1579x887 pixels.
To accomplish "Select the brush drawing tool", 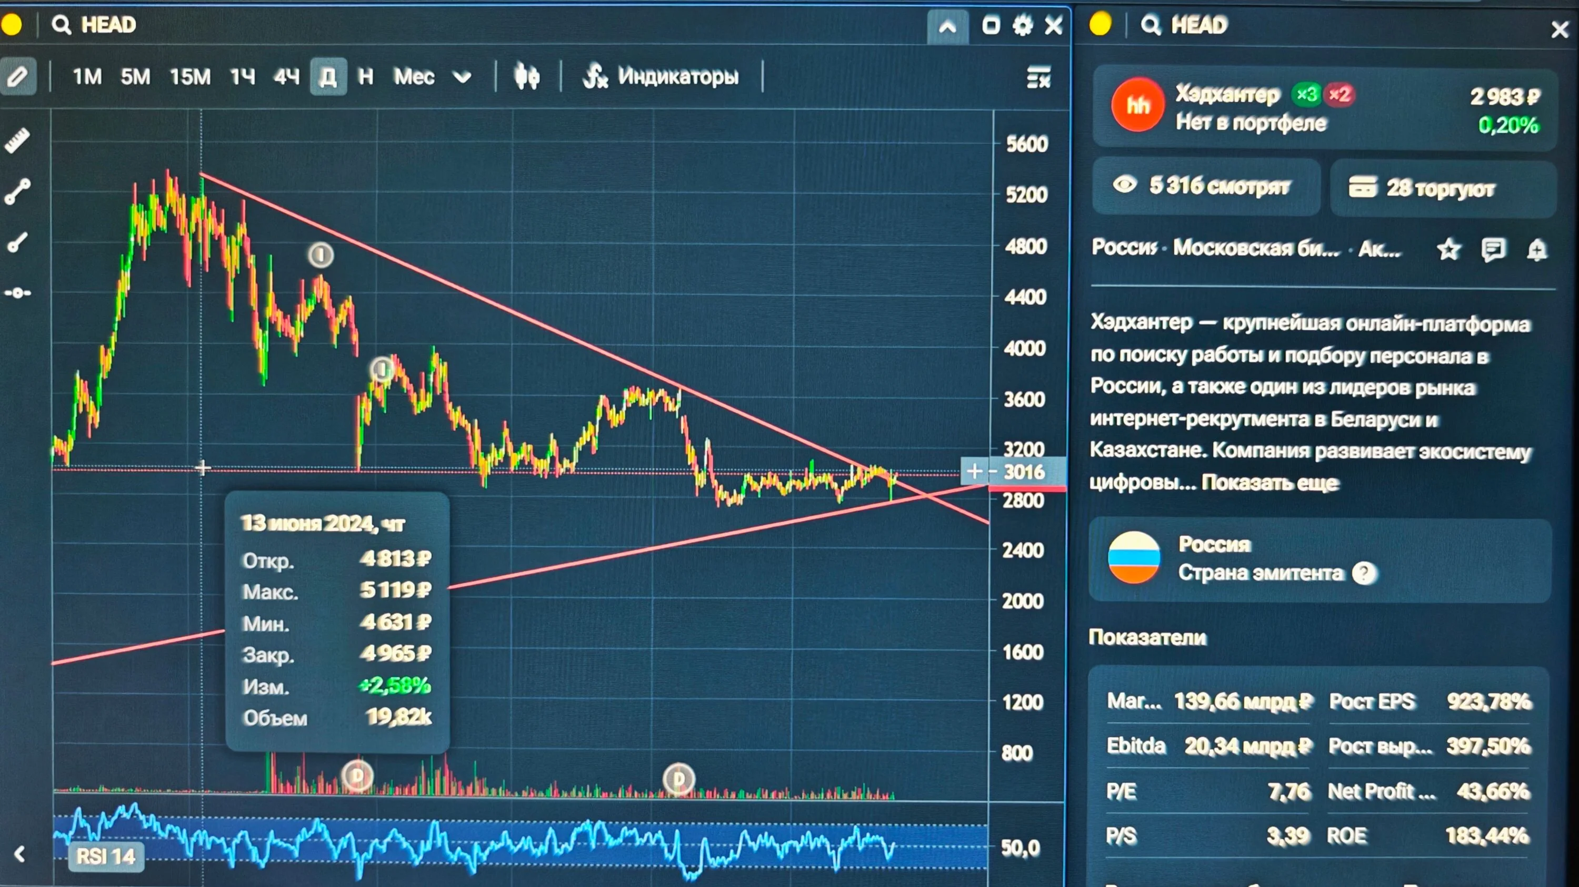I will click(18, 242).
